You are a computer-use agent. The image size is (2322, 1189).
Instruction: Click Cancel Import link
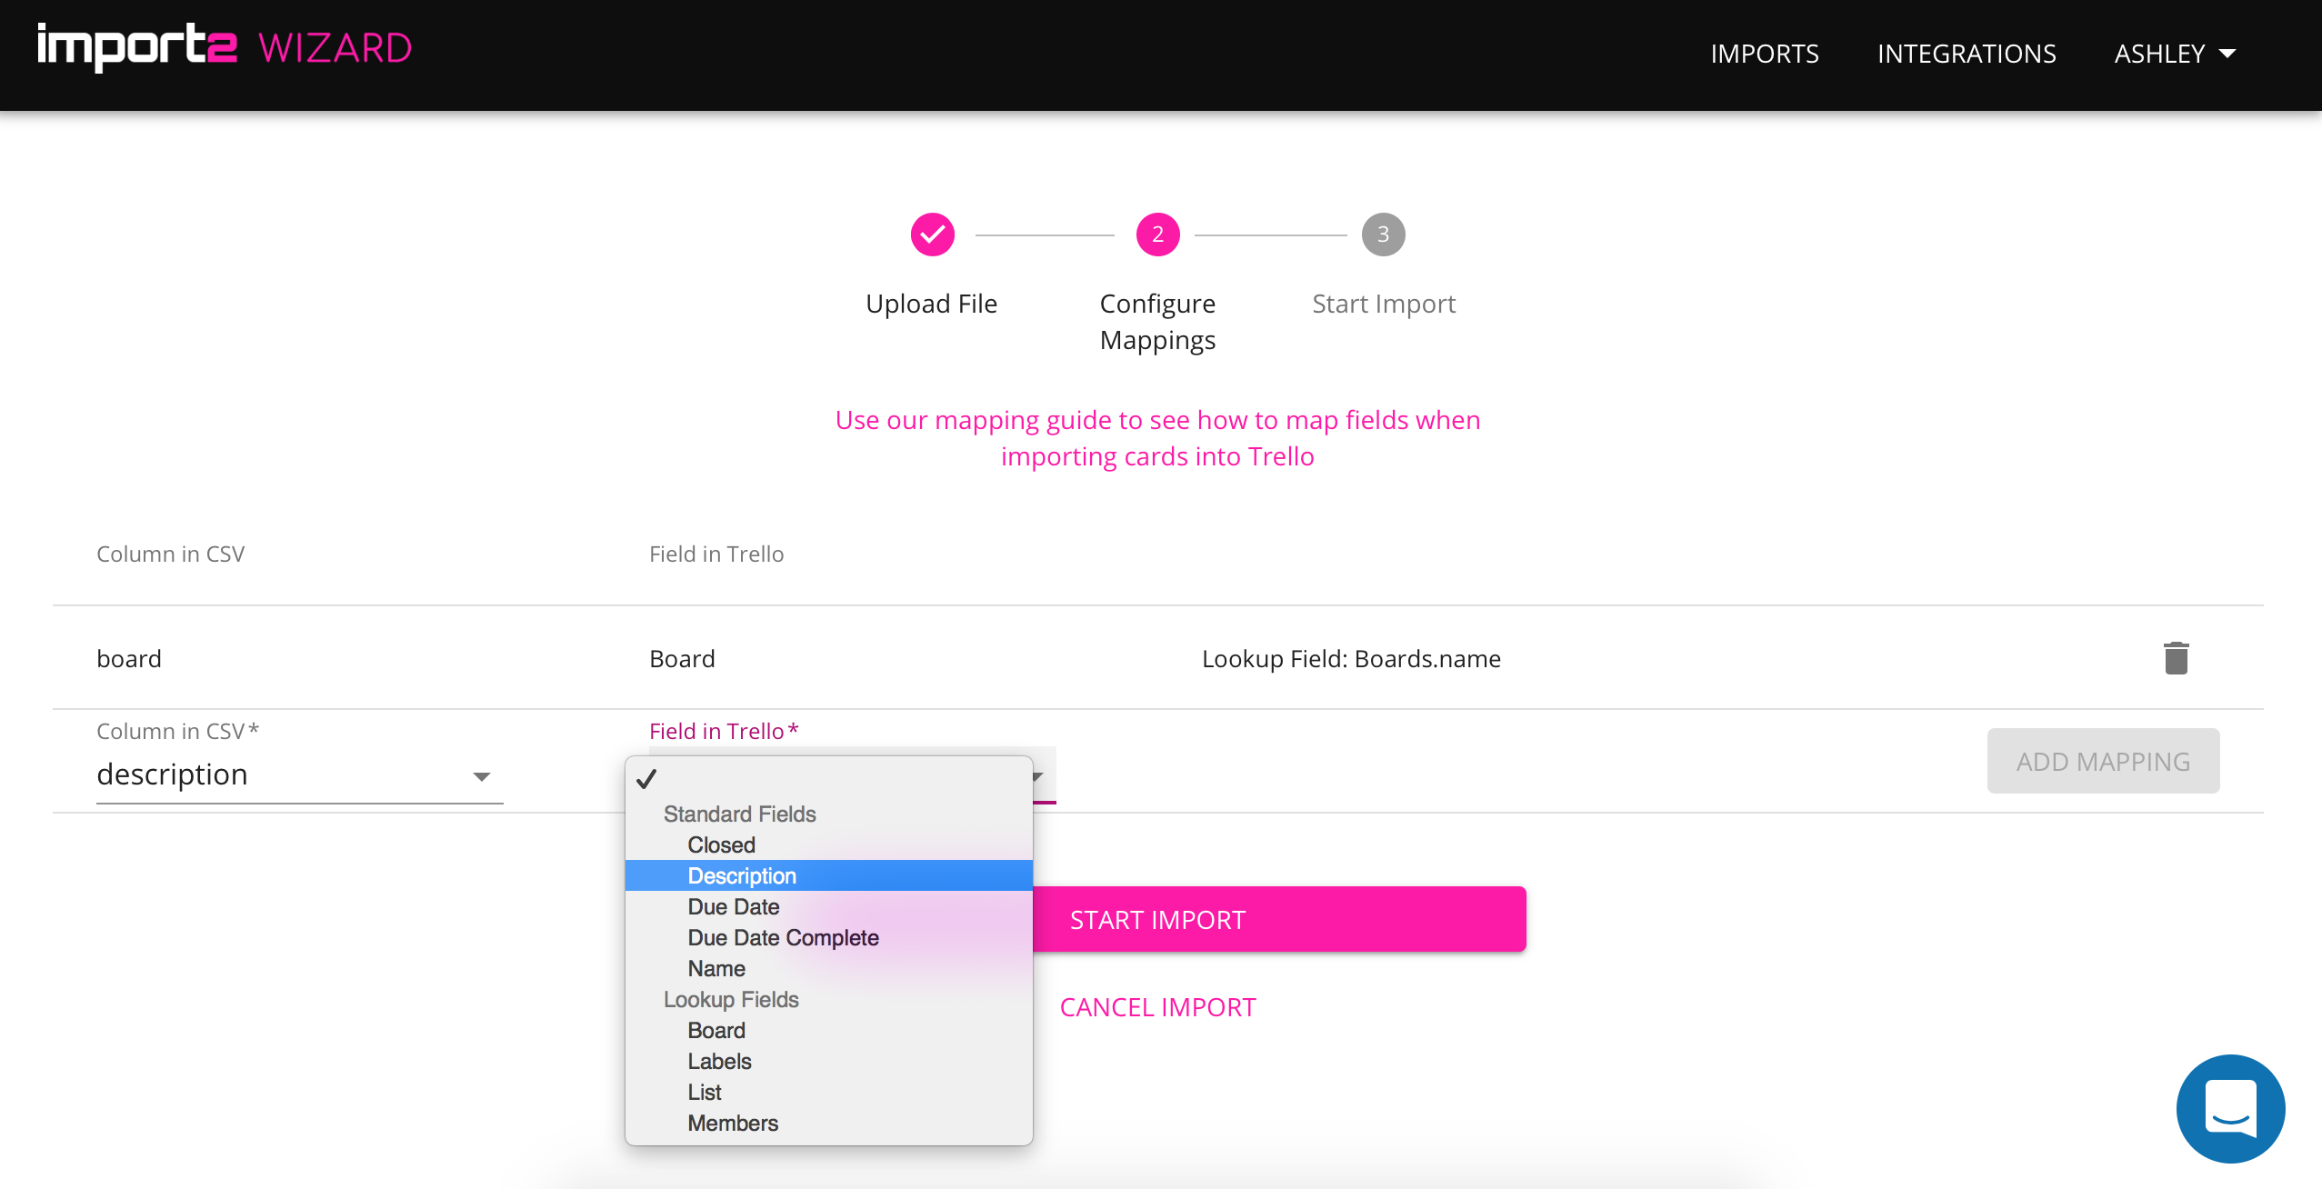pos(1157,1007)
